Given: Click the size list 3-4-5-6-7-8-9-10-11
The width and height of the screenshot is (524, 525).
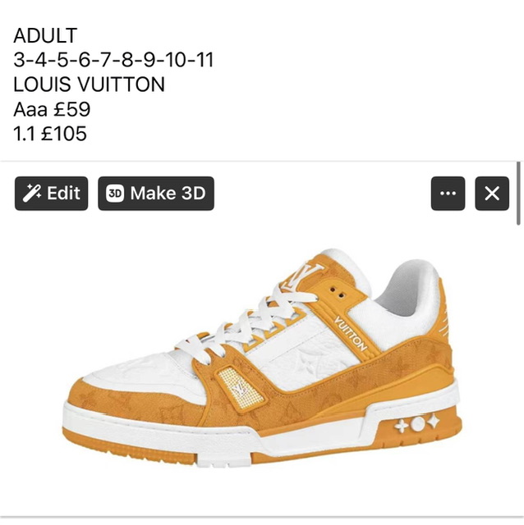Looking at the screenshot, I should tap(113, 60).
